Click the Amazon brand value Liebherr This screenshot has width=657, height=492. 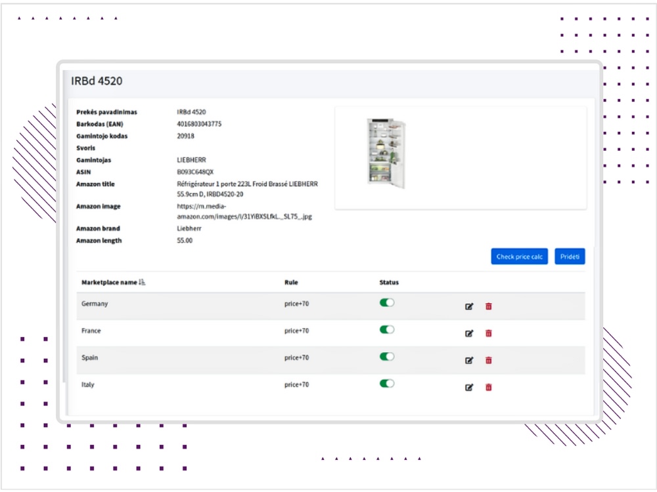tap(189, 228)
